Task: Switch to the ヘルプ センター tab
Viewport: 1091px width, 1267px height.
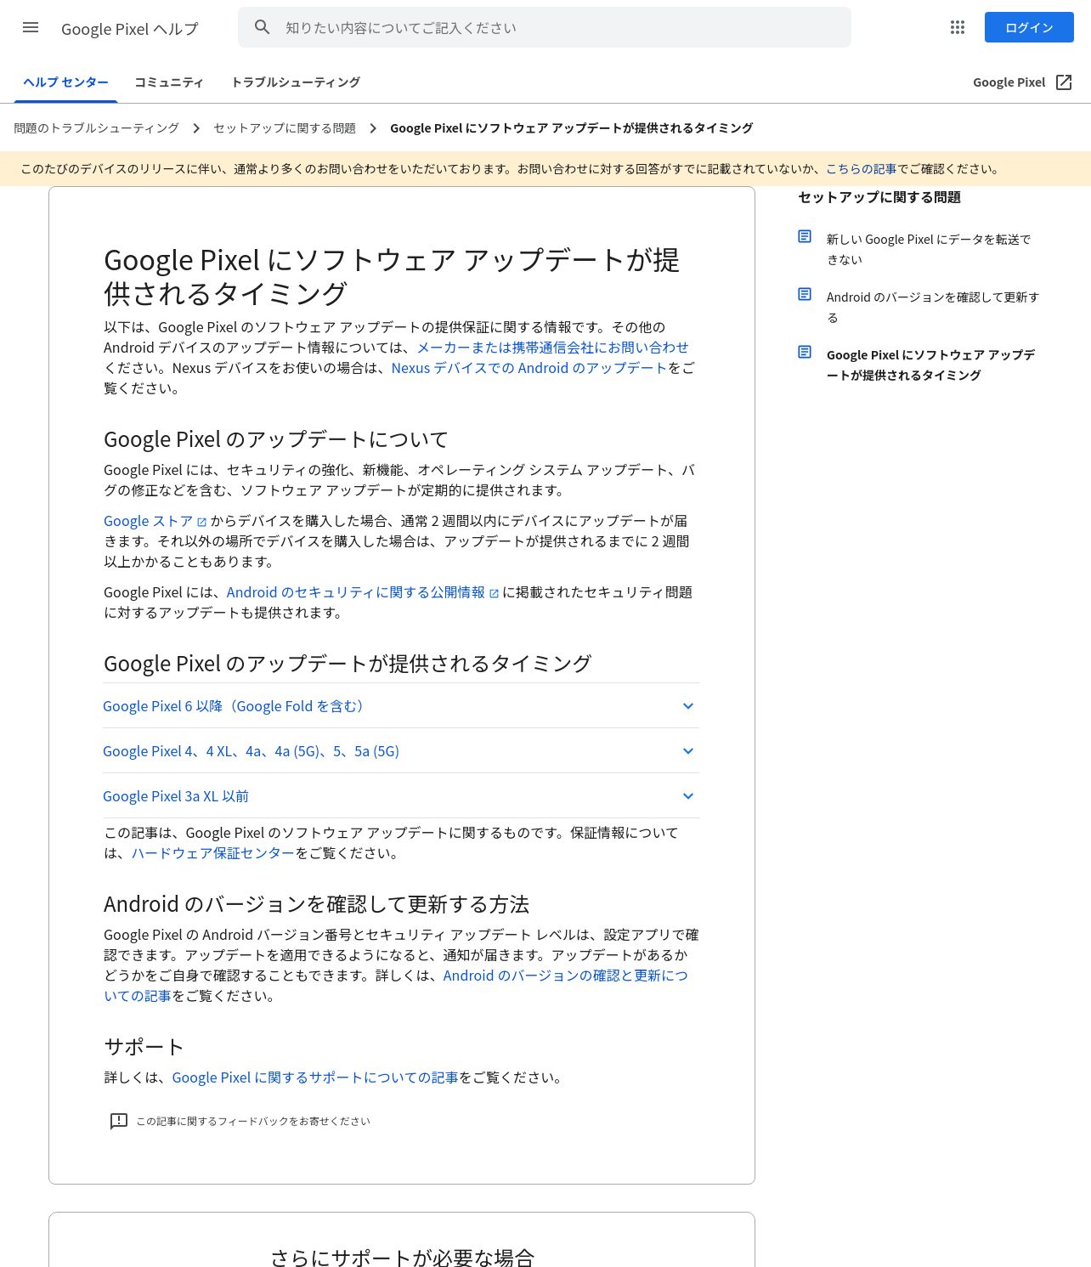Action: [x=65, y=82]
